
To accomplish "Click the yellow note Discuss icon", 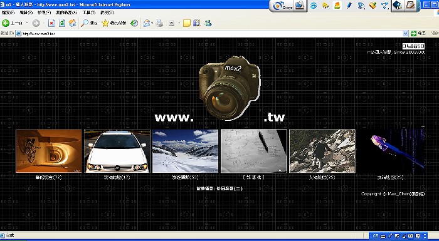I will tap(187, 23).
